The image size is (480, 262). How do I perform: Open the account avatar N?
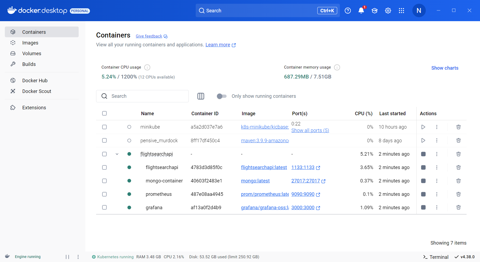[x=419, y=11]
